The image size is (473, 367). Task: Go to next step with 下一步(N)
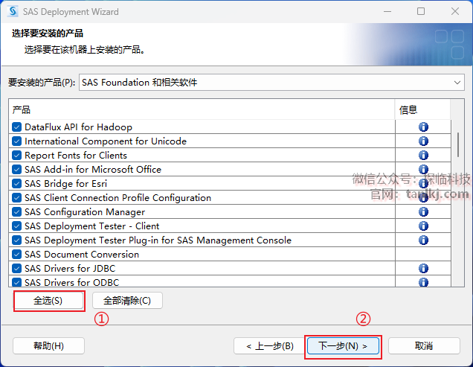(x=343, y=346)
